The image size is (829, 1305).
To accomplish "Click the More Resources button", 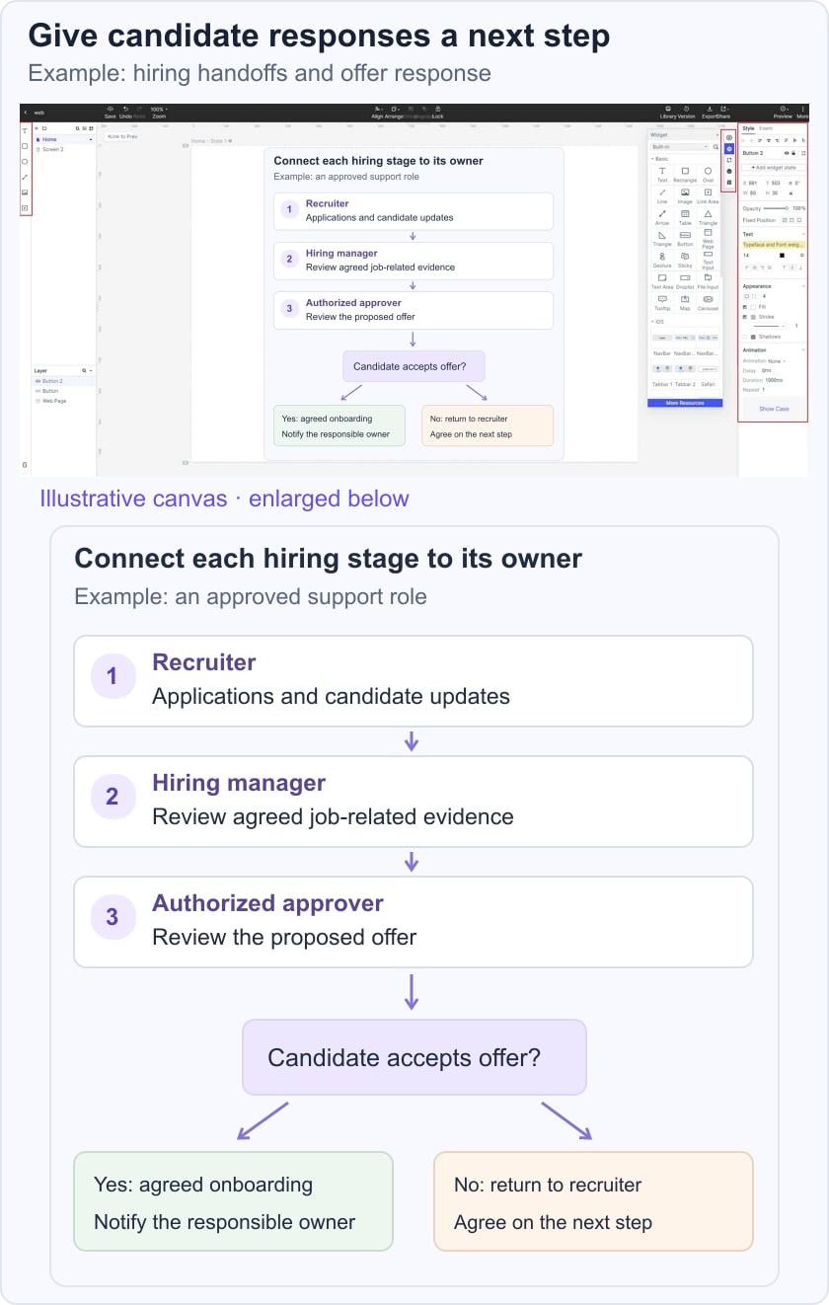I will [x=685, y=403].
